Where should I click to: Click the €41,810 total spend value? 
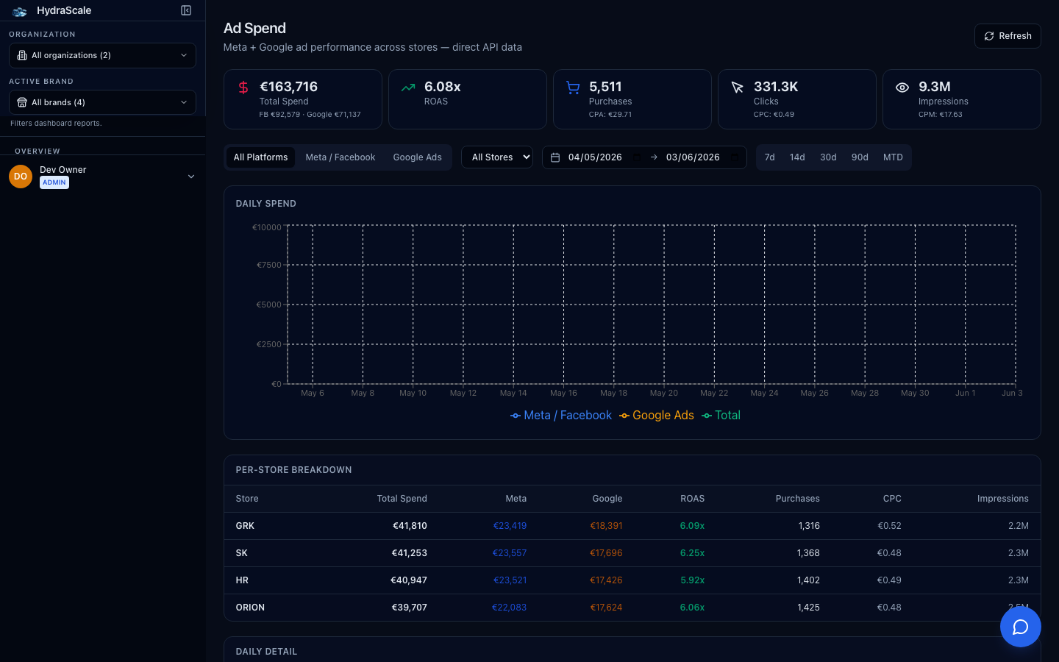pyautogui.click(x=410, y=526)
